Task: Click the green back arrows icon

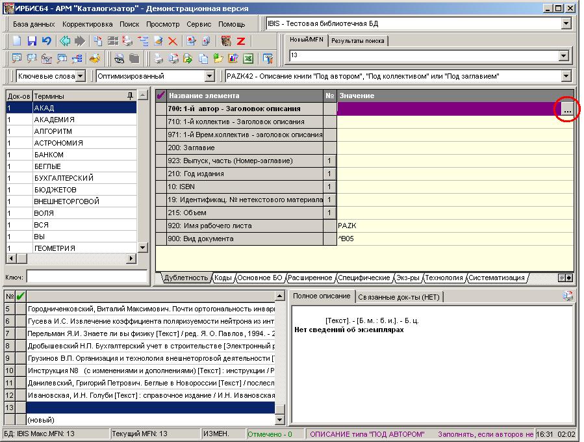Action: [65, 41]
